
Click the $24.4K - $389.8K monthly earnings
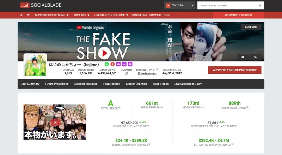[x=131, y=141]
